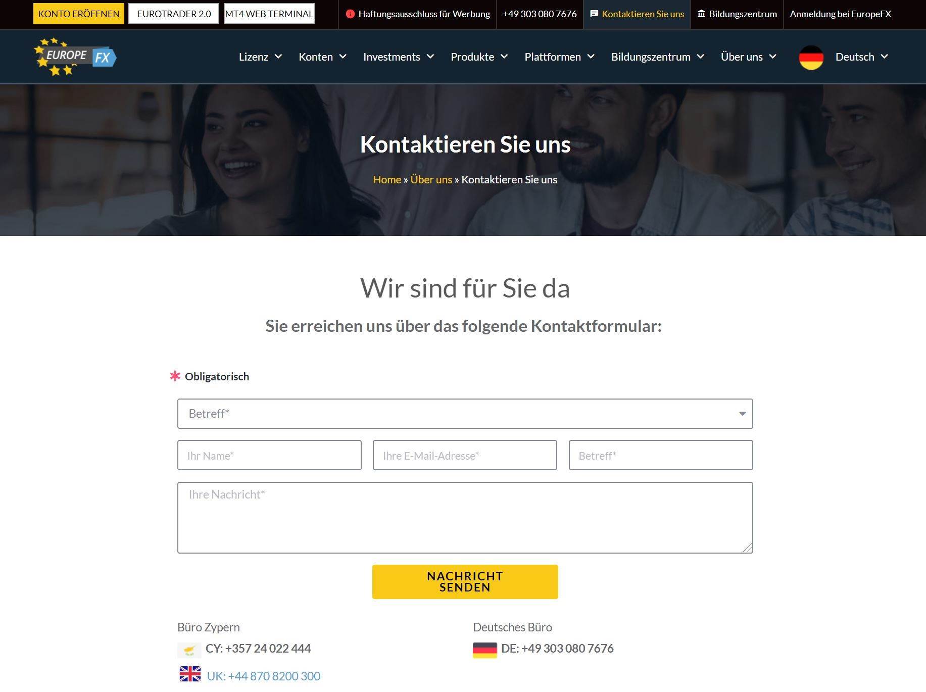The height and width of the screenshot is (692, 926).
Task: Click the German flag language icon
Action: (x=811, y=57)
